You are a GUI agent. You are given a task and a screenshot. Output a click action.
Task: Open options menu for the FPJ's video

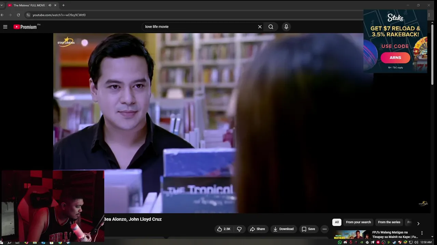point(422,233)
